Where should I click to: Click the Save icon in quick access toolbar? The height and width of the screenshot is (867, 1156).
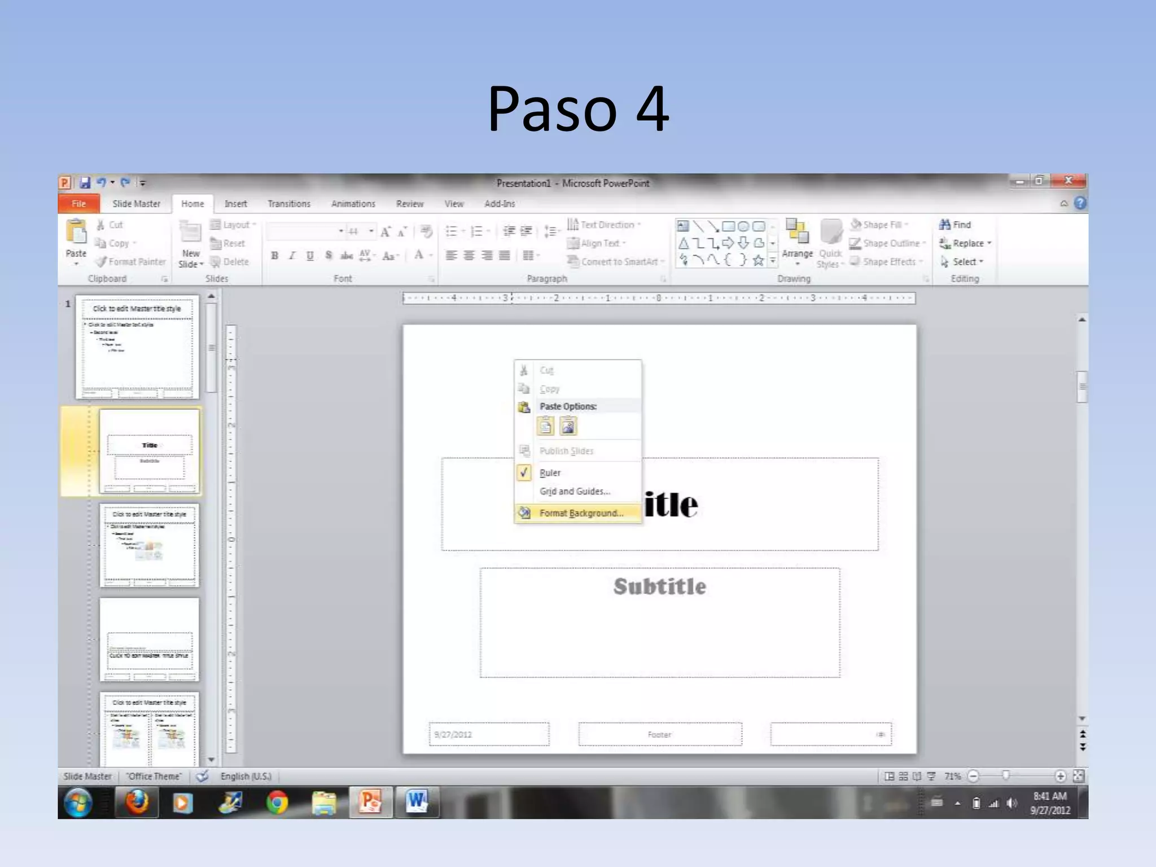85,183
